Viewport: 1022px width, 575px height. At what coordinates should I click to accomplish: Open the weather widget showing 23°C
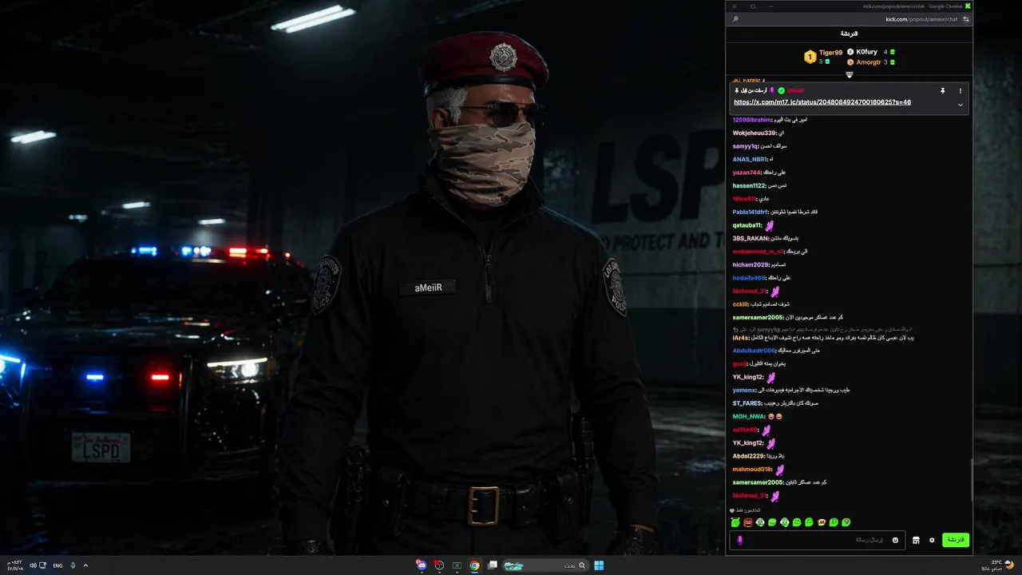point(997,565)
